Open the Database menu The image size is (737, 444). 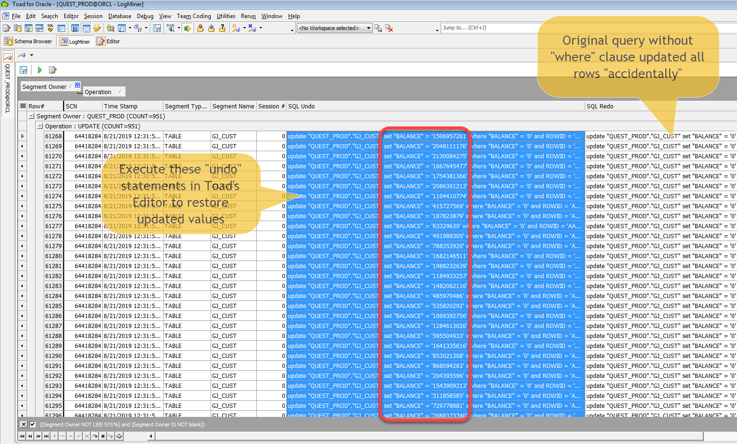tap(120, 16)
